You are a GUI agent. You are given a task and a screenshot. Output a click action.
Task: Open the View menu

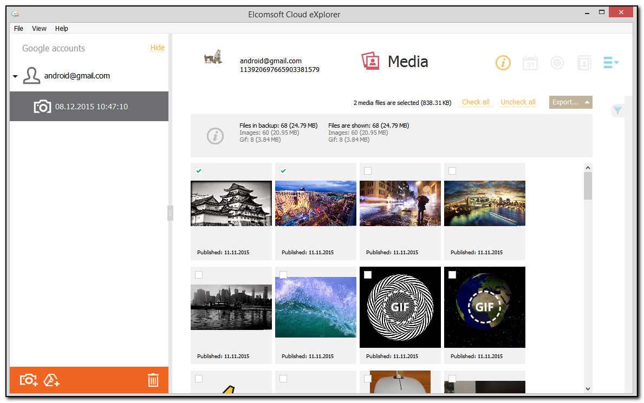pyautogui.click(x=39, y=28)
